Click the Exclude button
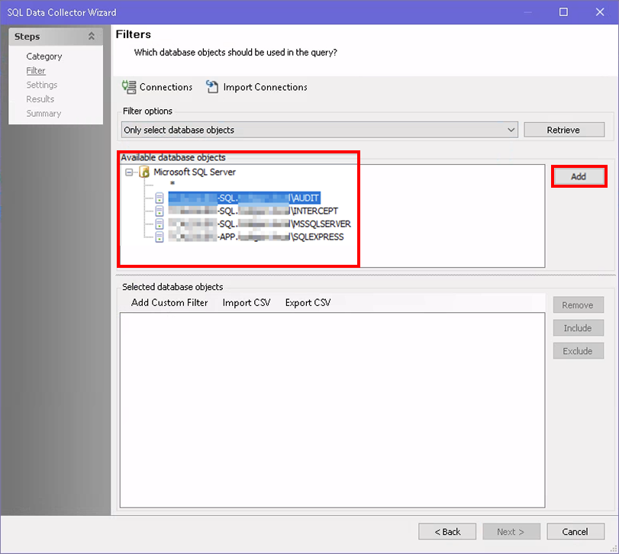This screenshot has width=619, height=554. (x=578, y=350)
